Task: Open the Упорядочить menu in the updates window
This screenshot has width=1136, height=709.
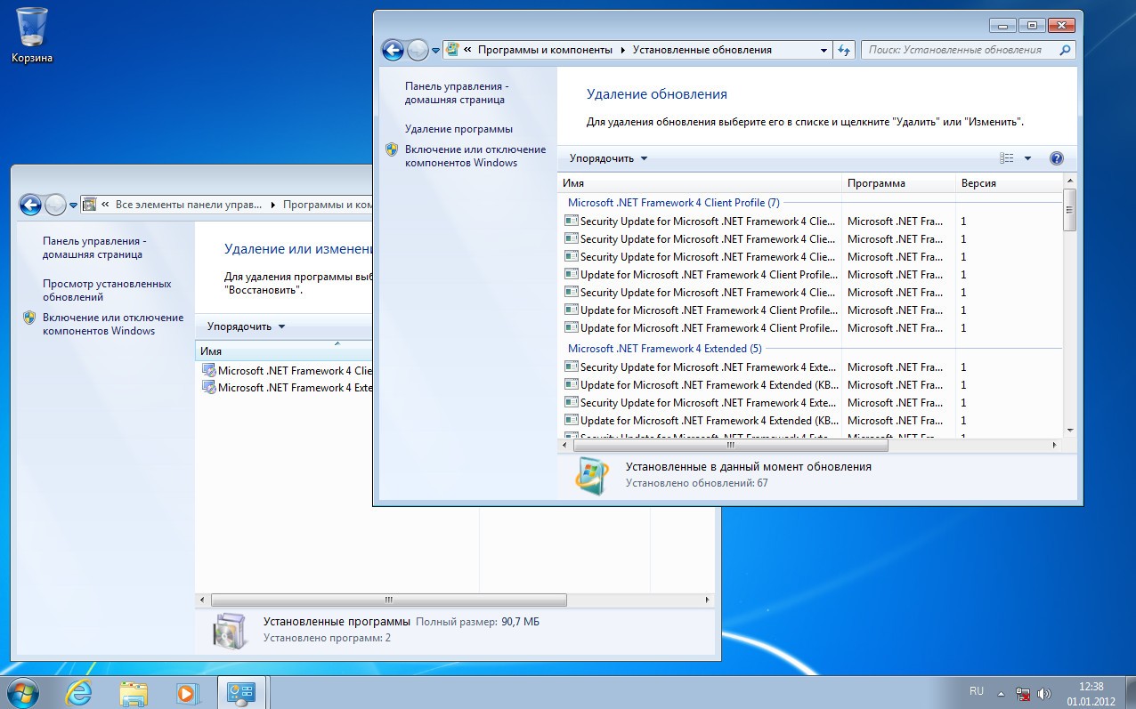Action: pyautogui.click(x=609, y=158)
